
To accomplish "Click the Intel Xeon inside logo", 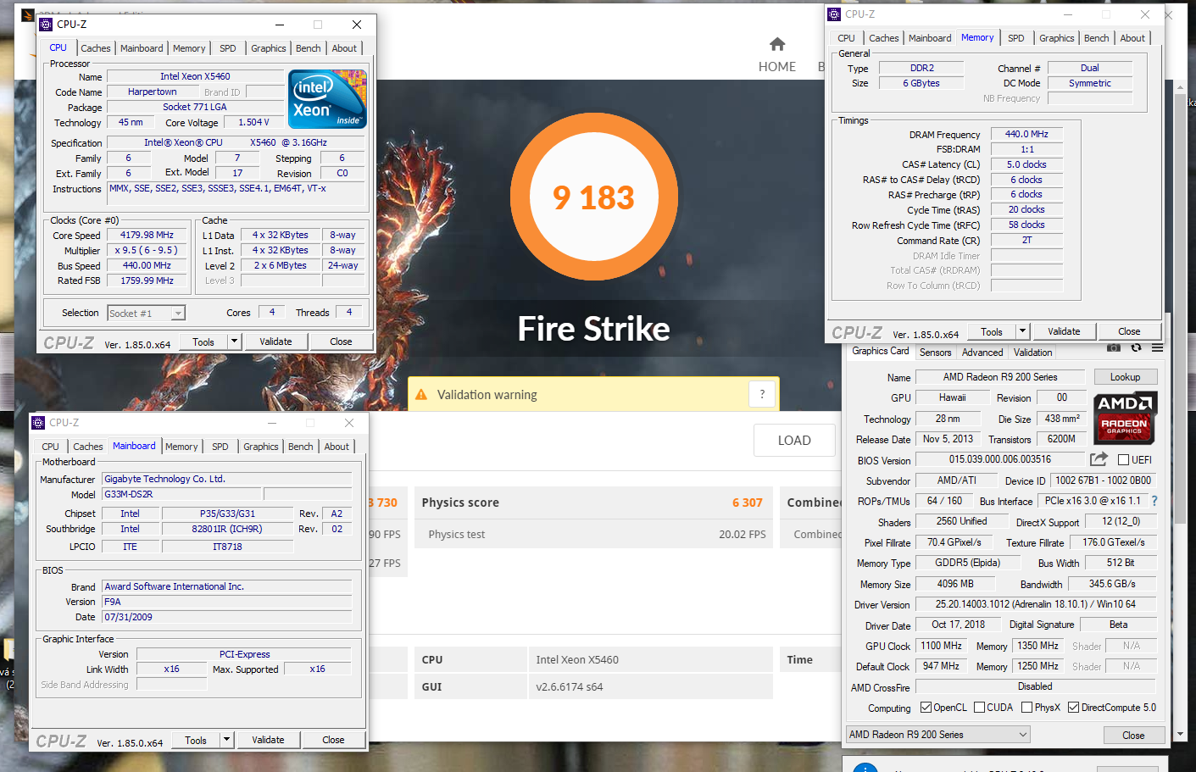I will [x=327, y=99].
